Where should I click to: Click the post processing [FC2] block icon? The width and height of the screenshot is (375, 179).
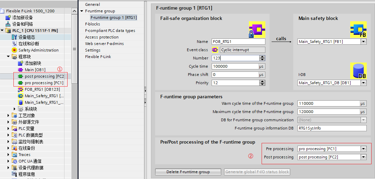pos(20,76)
